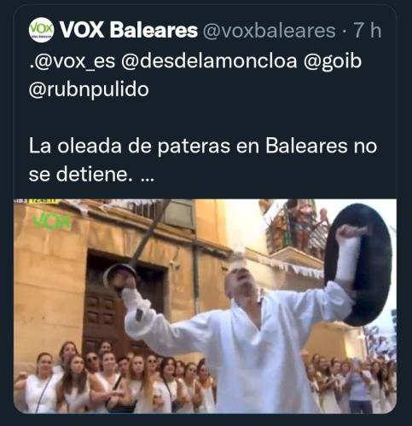The image size is (412, 426).
Task: Open the @desdelamoncloa mention
Action: [x=209, y=60]
